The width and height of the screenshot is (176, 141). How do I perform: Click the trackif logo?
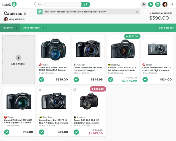(x=9, y=4)
